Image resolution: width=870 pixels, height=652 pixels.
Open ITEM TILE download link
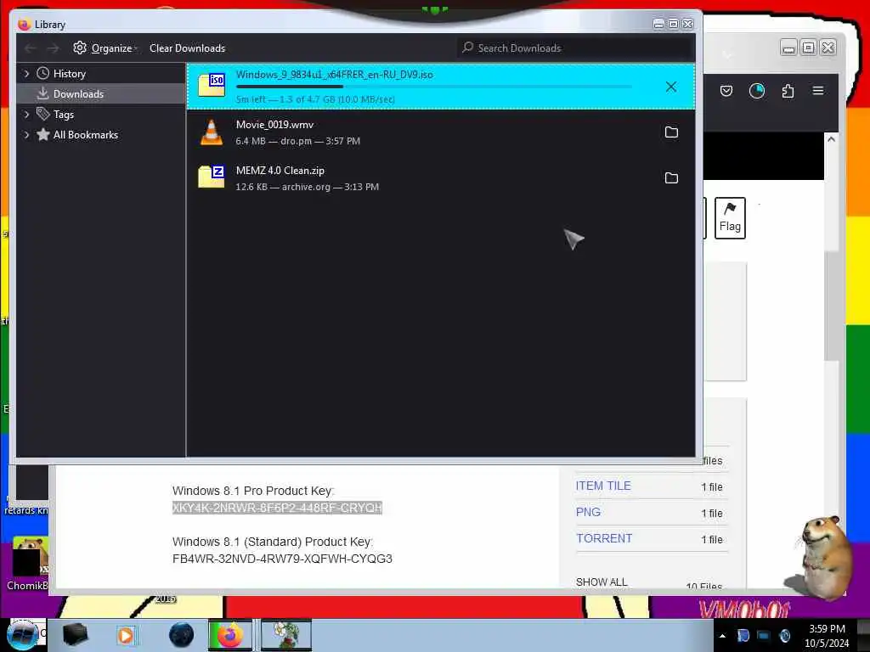[x=602, y=486]
